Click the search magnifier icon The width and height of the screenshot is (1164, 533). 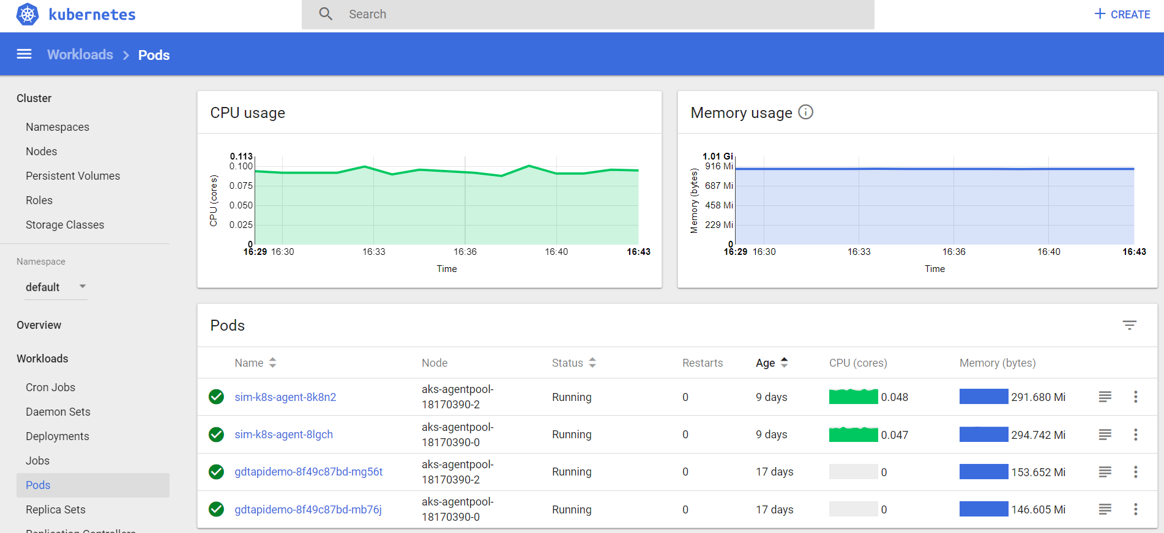coord(326,14)
